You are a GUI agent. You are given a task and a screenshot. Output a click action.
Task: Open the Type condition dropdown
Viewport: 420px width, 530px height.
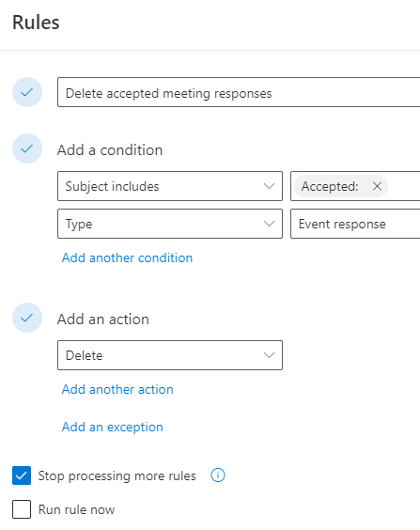point(170,224)
